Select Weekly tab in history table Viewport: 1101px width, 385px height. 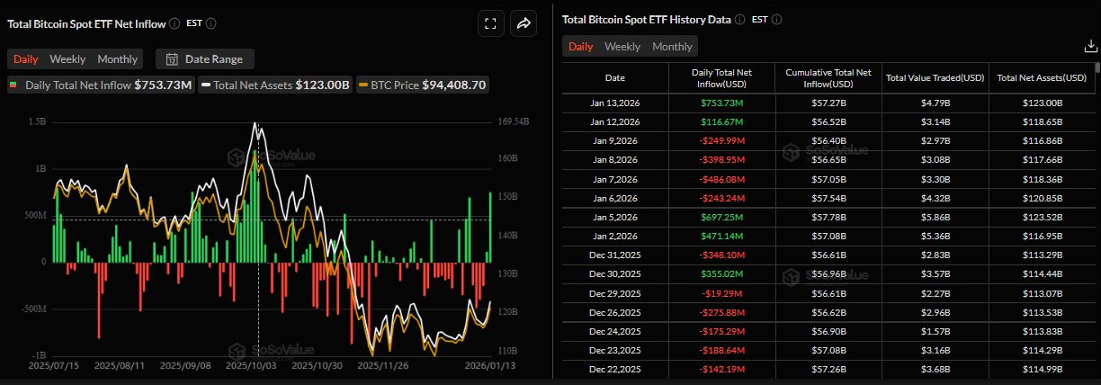622,47
